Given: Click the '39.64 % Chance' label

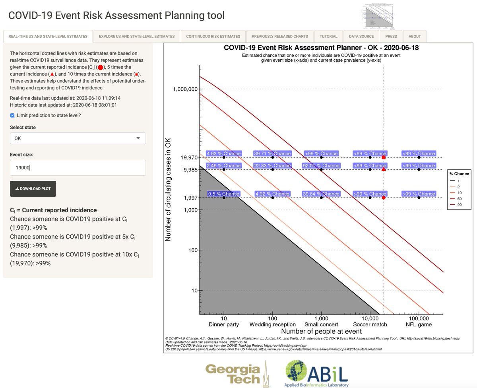Looking at the screenshot, I should pos(321,194).
